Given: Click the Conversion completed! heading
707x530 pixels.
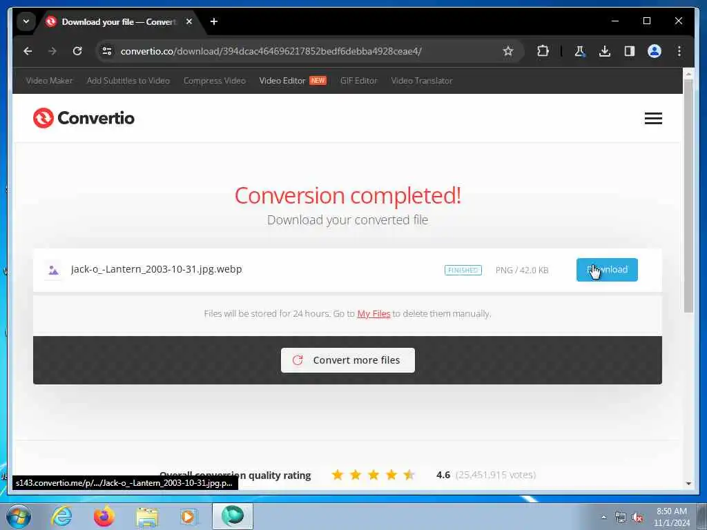Looking at the screenshot, I should click(x=348, y=195).
